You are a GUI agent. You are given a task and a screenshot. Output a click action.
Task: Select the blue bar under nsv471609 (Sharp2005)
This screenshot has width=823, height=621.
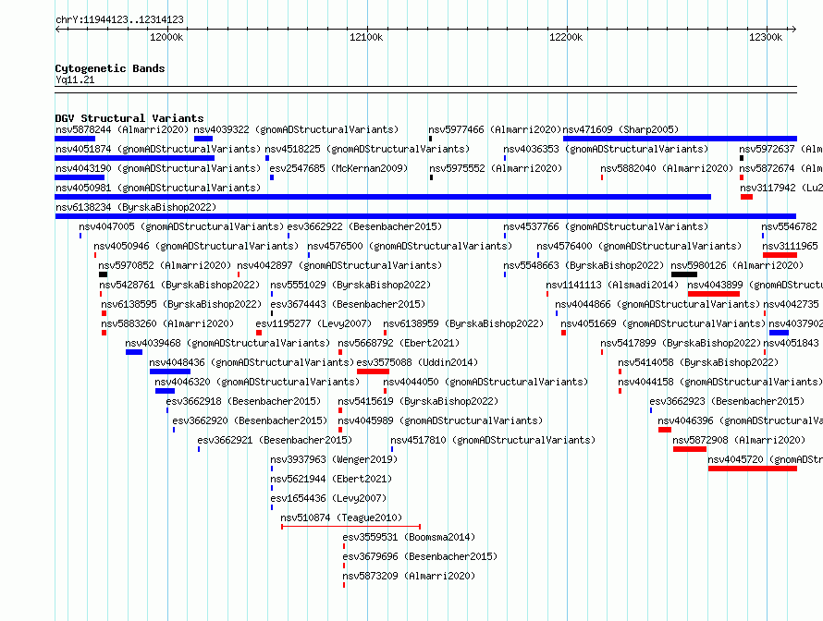point(680,139)
